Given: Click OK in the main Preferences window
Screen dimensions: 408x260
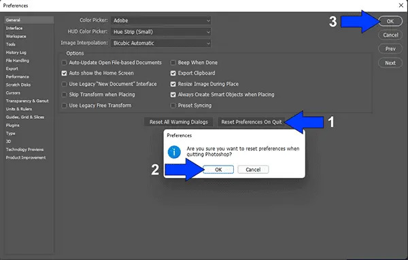Looking at the screenshot, I should (390, 21).
